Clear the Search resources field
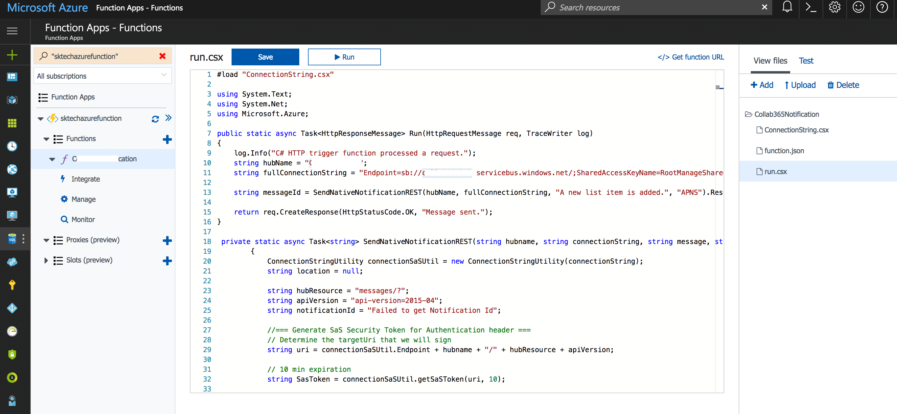The image size is (897, 414). click(x=764, y=7)
